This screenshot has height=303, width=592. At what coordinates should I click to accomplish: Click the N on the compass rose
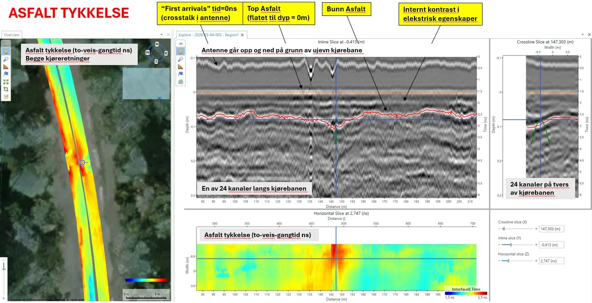[x=156, y=44]
